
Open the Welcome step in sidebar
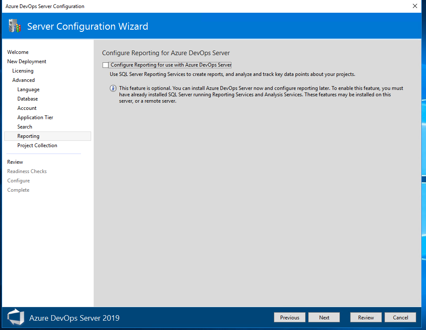(x=18, y=52)
